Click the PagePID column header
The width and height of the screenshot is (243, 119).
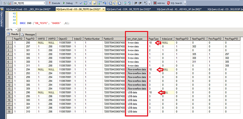tap(31, 39)
